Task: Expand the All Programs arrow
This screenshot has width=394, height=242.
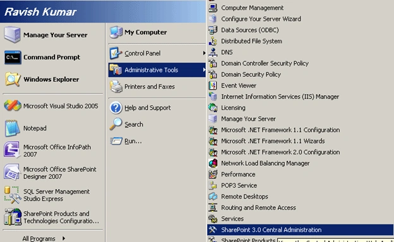Action: point(64,238)
